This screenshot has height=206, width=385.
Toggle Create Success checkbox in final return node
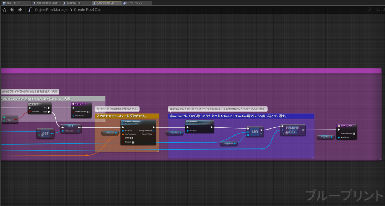(x=354, y=133)
